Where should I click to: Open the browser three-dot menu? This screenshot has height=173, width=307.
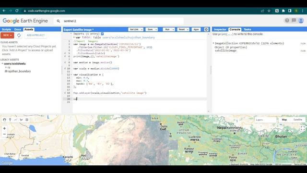pos(303,11)
